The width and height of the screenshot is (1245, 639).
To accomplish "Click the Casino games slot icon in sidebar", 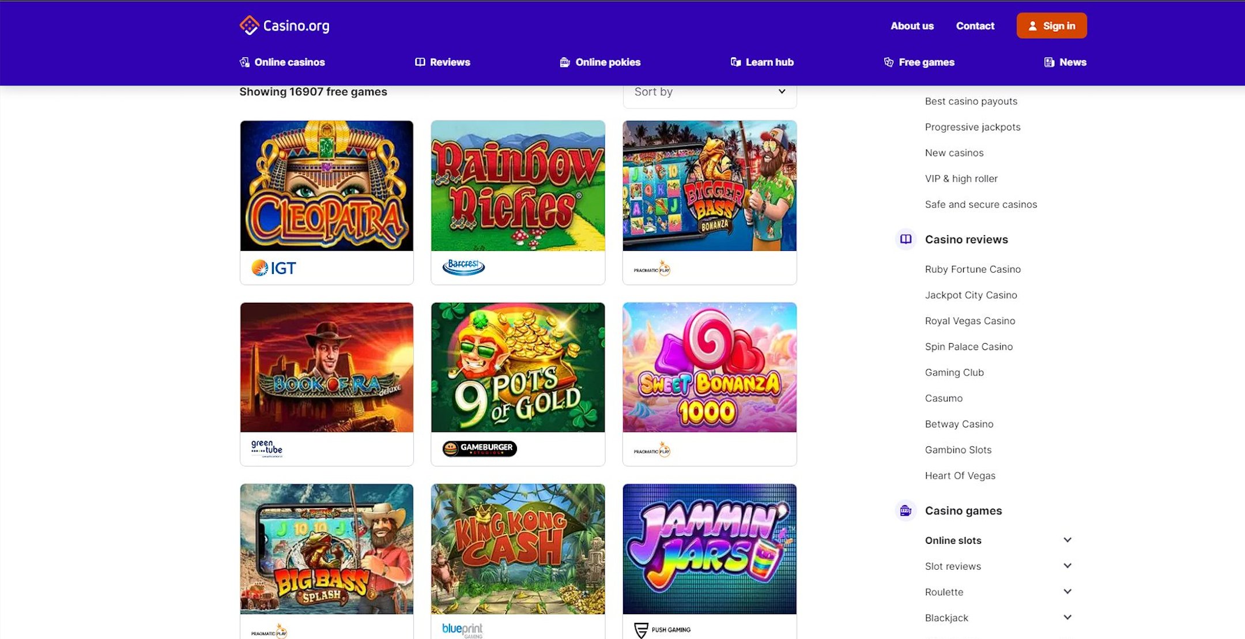I will click(906, 510).
